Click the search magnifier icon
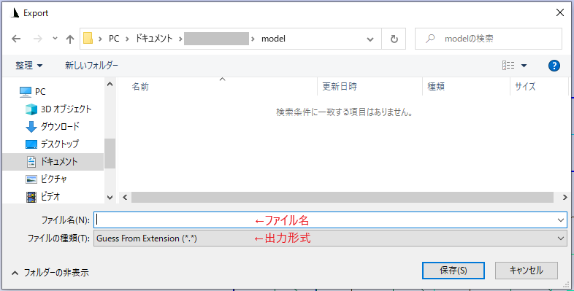Viewport: 574px width, 291px height. pos(430,39)
